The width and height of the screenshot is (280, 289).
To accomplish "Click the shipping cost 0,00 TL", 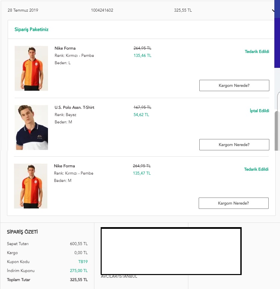I will (81, 253).
